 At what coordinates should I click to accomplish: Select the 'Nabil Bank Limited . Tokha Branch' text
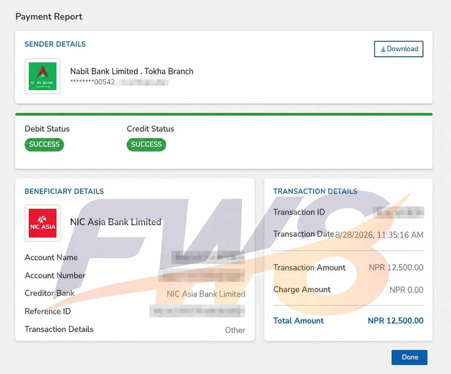132,71
